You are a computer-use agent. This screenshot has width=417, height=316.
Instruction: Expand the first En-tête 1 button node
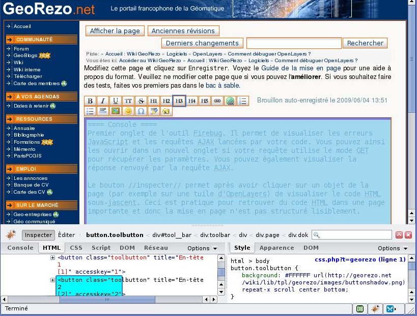click(52, 258)
